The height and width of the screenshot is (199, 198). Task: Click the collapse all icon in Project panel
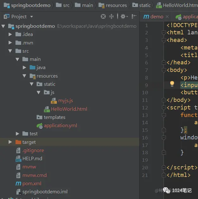point(111,16)
